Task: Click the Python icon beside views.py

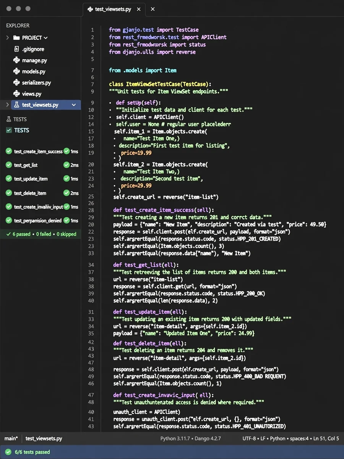Action: click(x=16, y=93)
